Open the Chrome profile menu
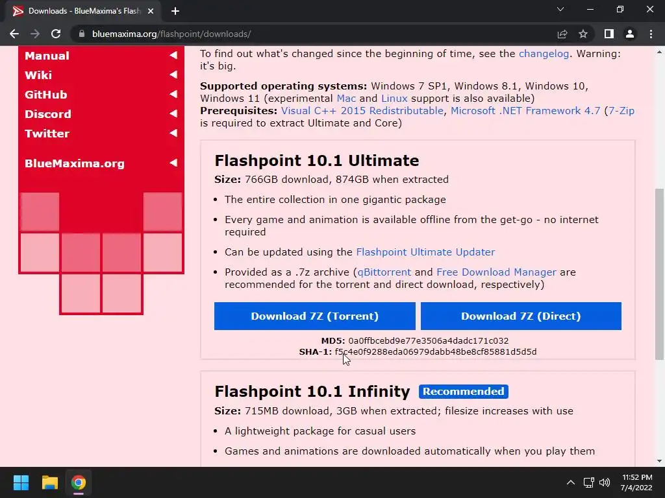Screen dimensions: 665x498 (x=630, y=34)
